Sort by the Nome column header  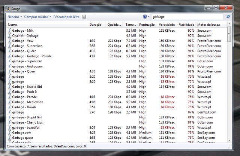tap(47, 25)
